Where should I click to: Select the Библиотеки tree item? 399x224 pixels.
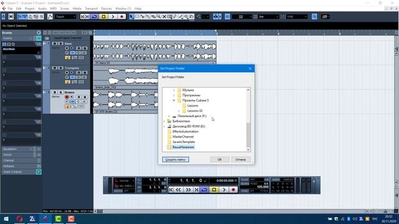pyautogui.click(x=181, y=121)
